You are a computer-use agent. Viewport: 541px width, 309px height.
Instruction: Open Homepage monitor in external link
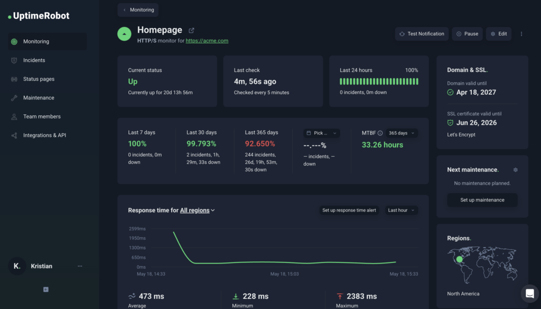[x=191, y=30]
